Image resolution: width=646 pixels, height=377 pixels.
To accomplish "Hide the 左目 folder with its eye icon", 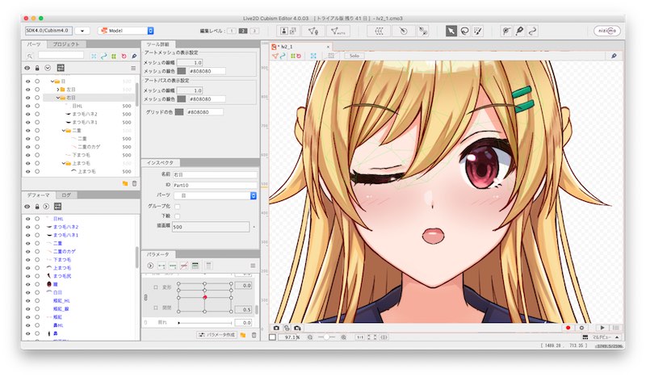I will point(27,90).
